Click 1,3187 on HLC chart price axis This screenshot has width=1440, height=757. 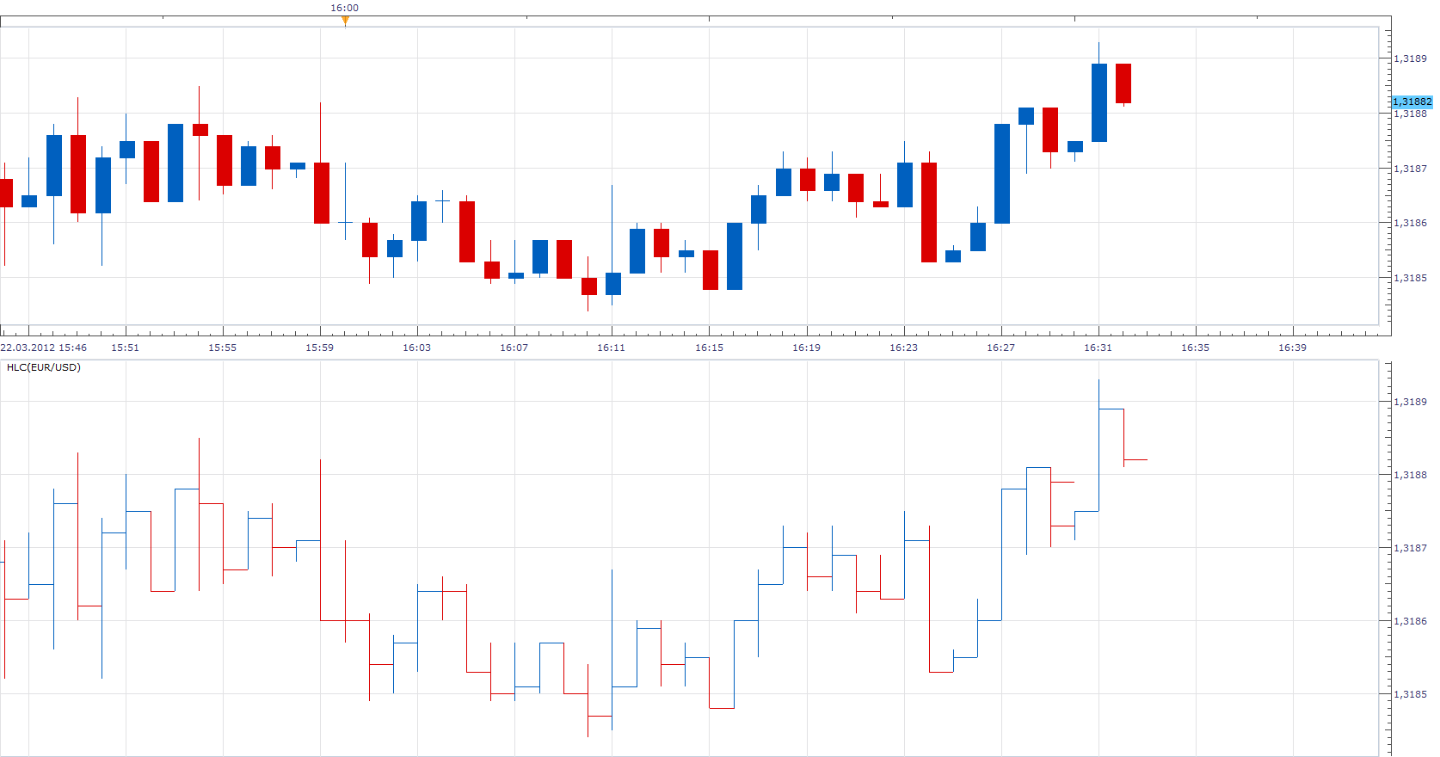[1411, 548]
